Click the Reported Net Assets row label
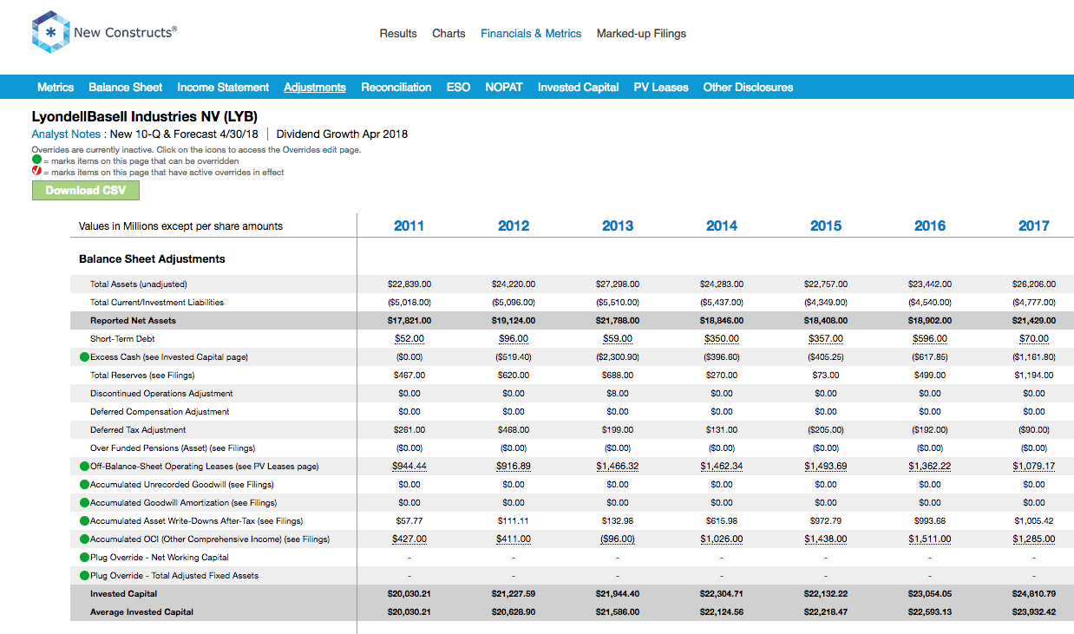Image resolution: width=1074 pixels, height=634 pixels. pos(133,321)
